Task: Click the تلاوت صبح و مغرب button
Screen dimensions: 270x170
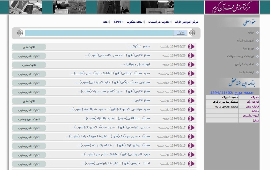Action: click(x=29, y=119)
